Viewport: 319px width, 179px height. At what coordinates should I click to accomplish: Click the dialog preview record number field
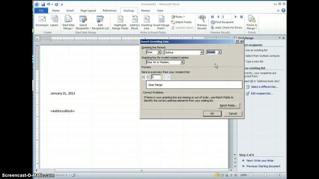pyautogui.click(x=156, y=77)
